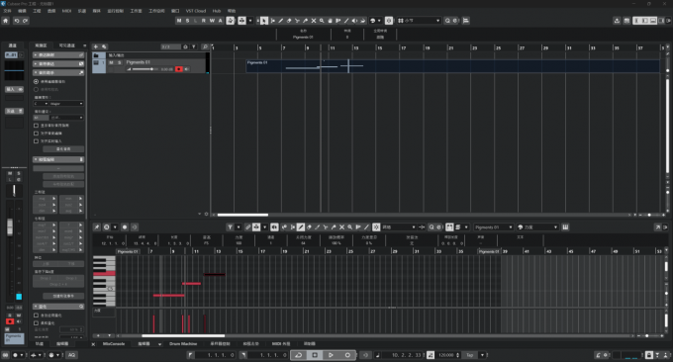
Task: Close the lower zone with X button
Action: 93,344
